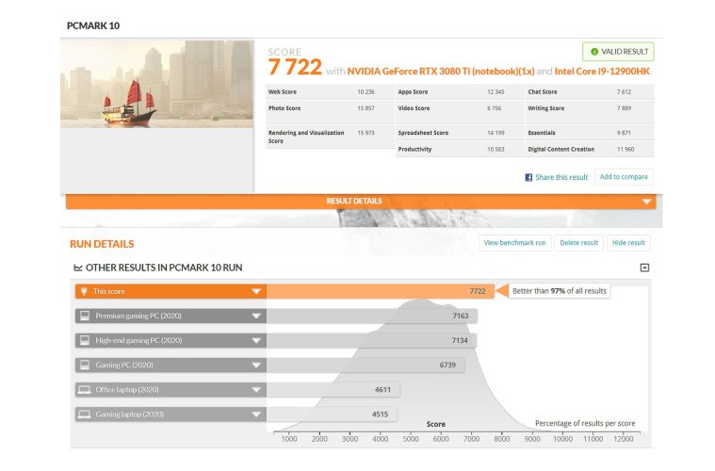Click the Apps Score row
715x471 pixels.
460,92
